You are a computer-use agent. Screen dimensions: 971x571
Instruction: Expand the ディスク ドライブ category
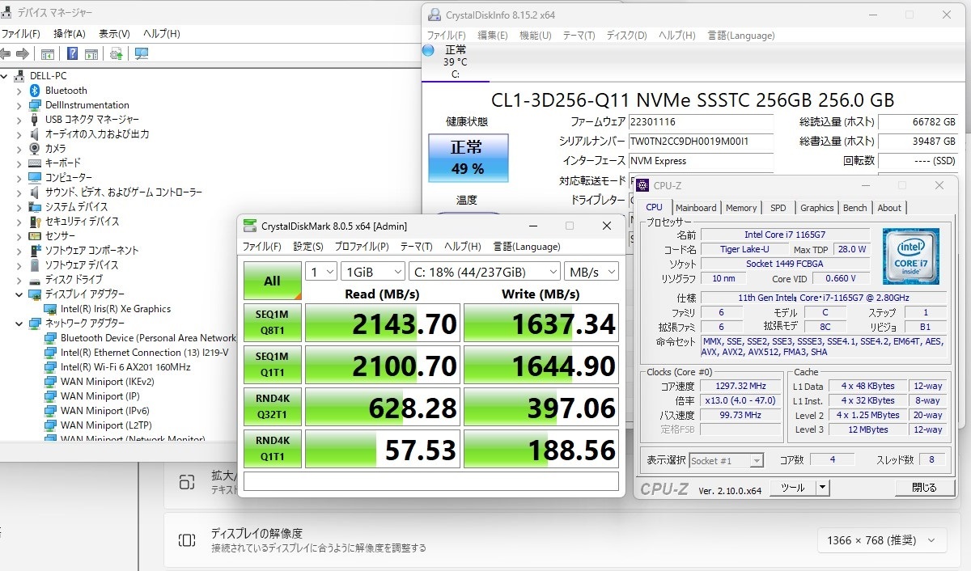pos(19,280)
